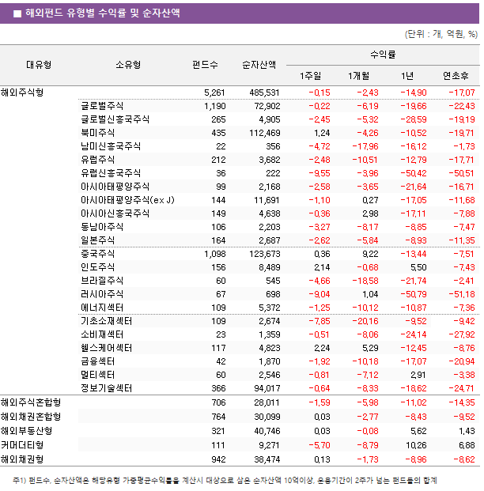Click the unit note '(단위 : 개, 억원, %)'

[441, 34]
